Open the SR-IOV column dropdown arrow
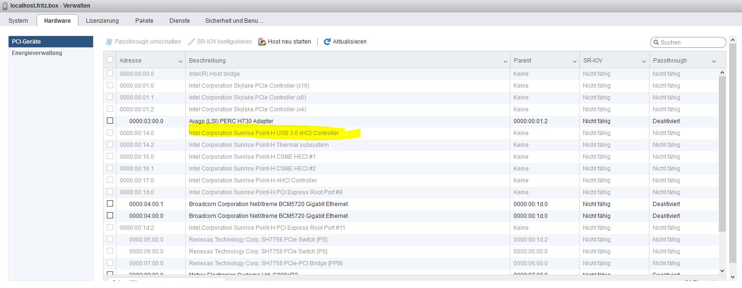 click(x=644, y=61)
